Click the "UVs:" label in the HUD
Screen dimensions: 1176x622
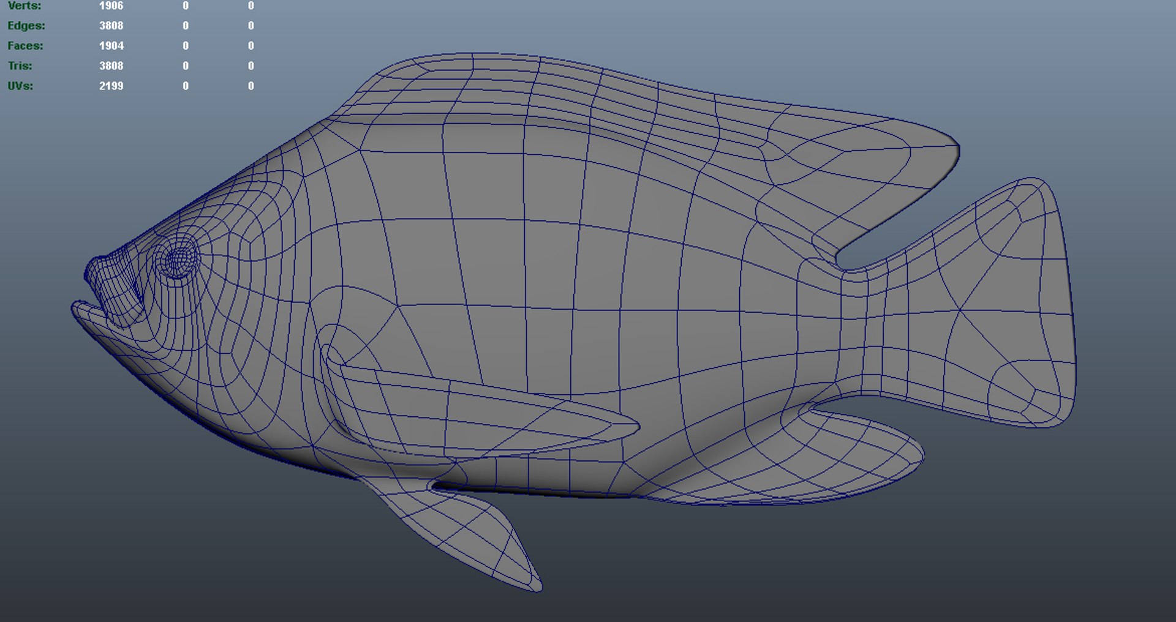[x=20, y=86]
